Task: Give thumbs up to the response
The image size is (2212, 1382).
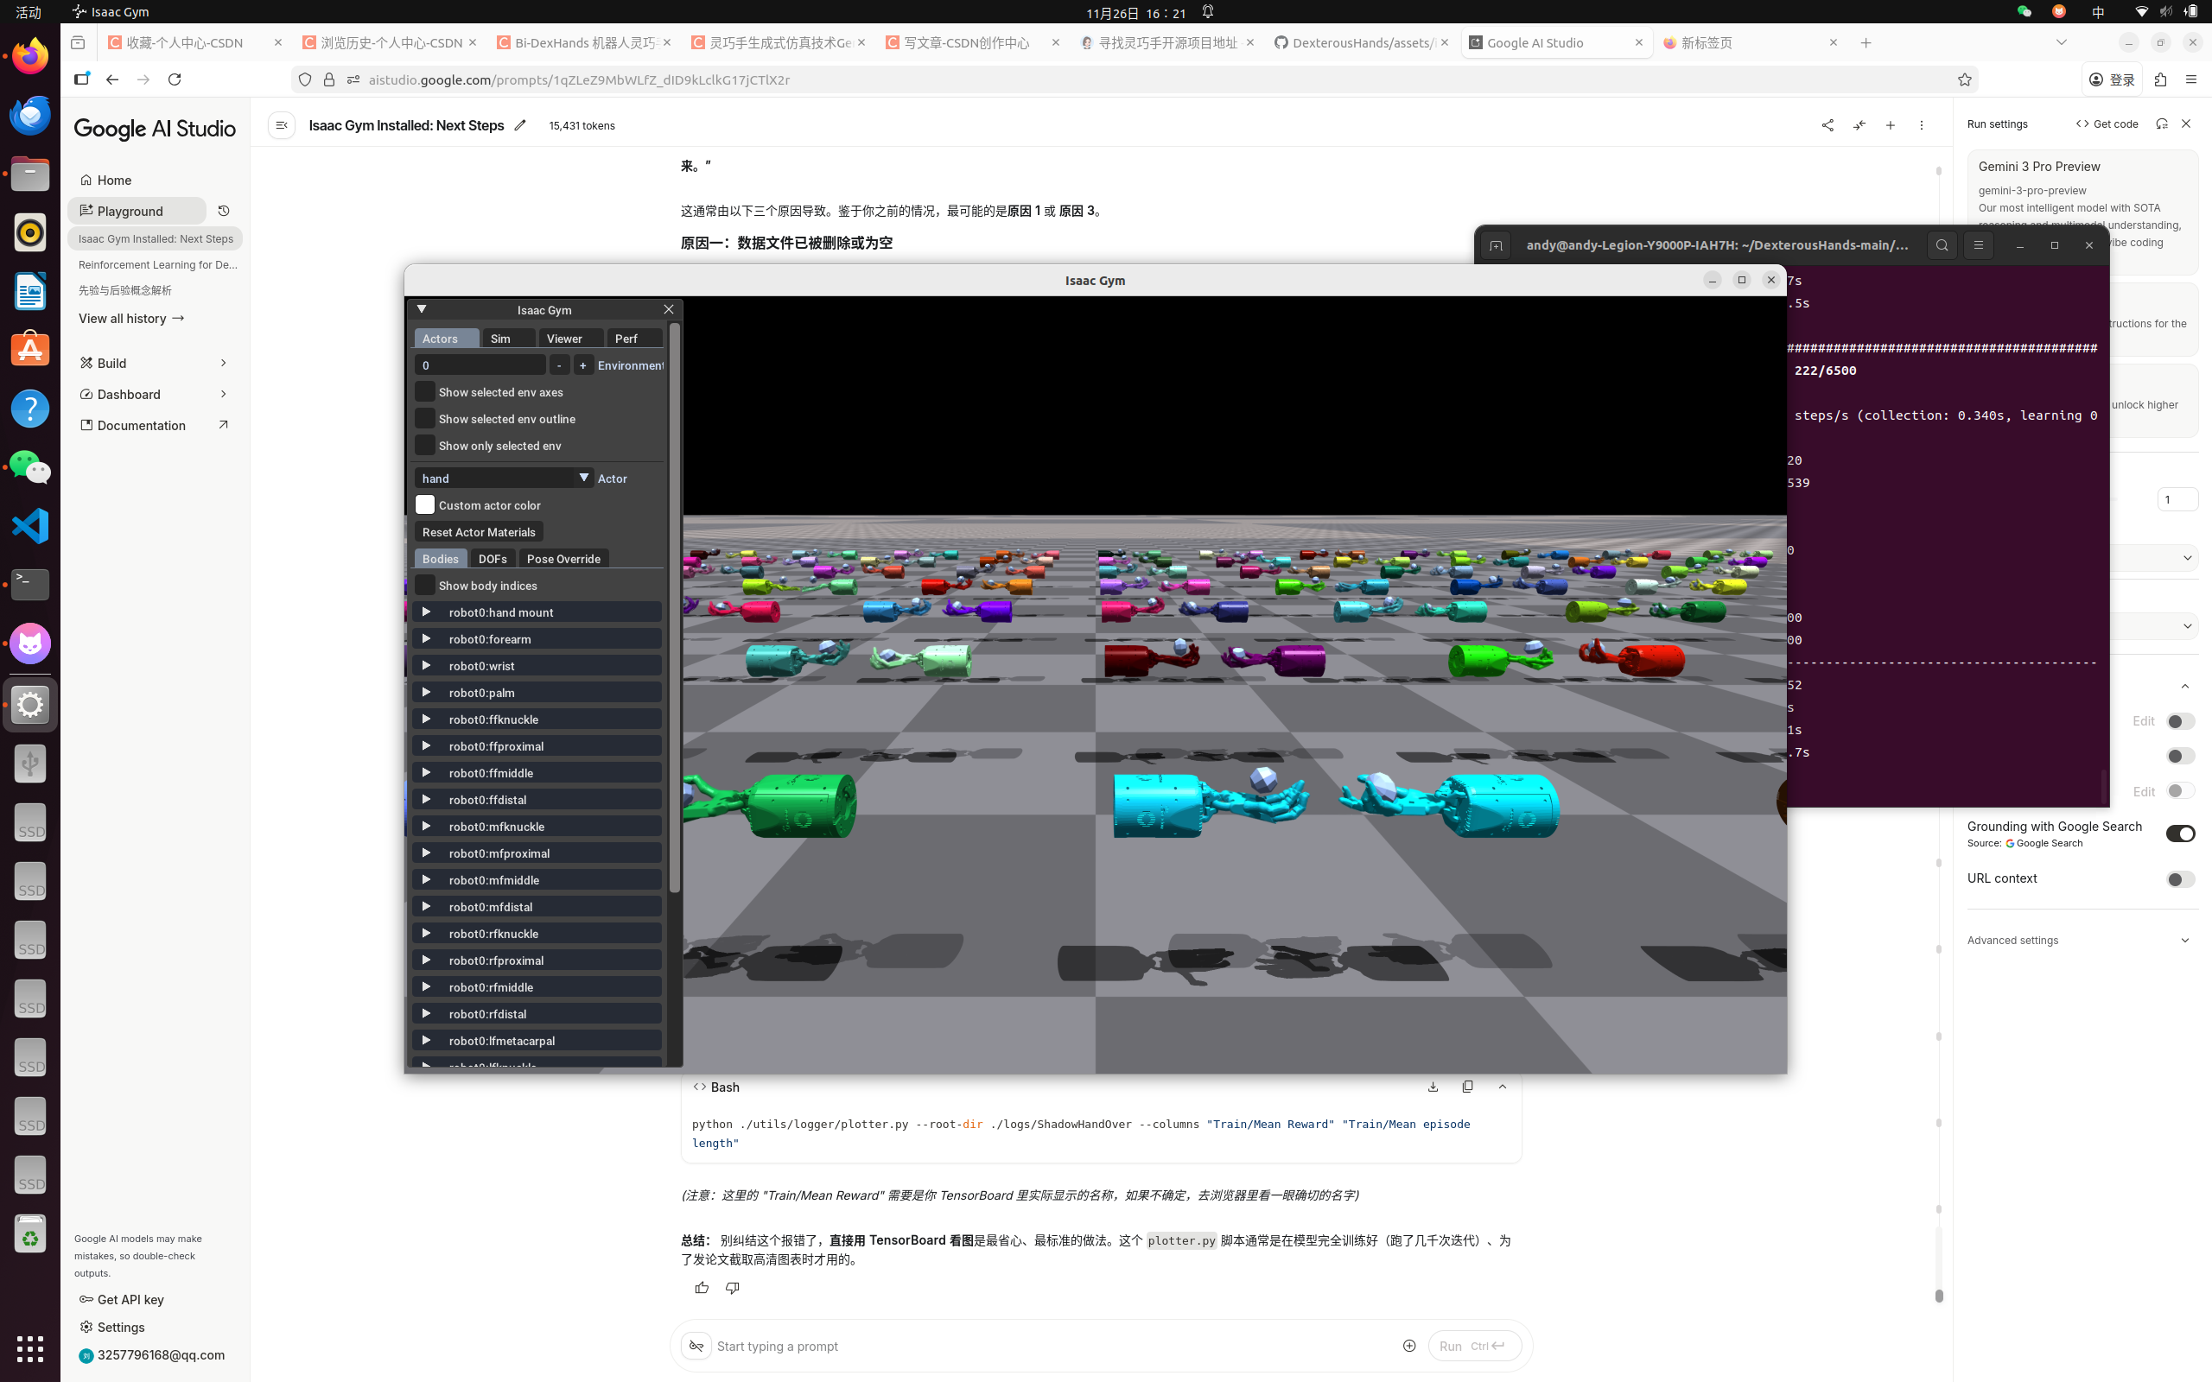Action: tap(702, 1288)
